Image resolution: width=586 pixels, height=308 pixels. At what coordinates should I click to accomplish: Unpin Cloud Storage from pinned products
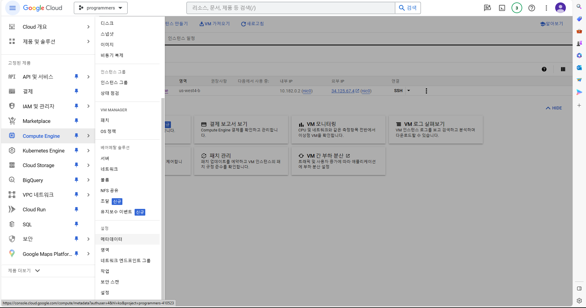click(x=76, y=165)
